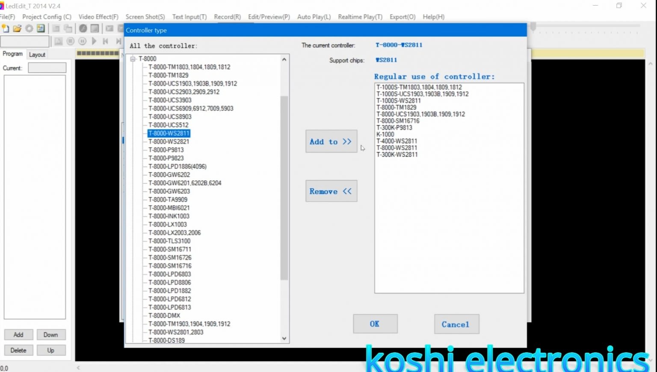657x372 pixels.
Task: Click the Current text input field
Action: click(47, 68)
